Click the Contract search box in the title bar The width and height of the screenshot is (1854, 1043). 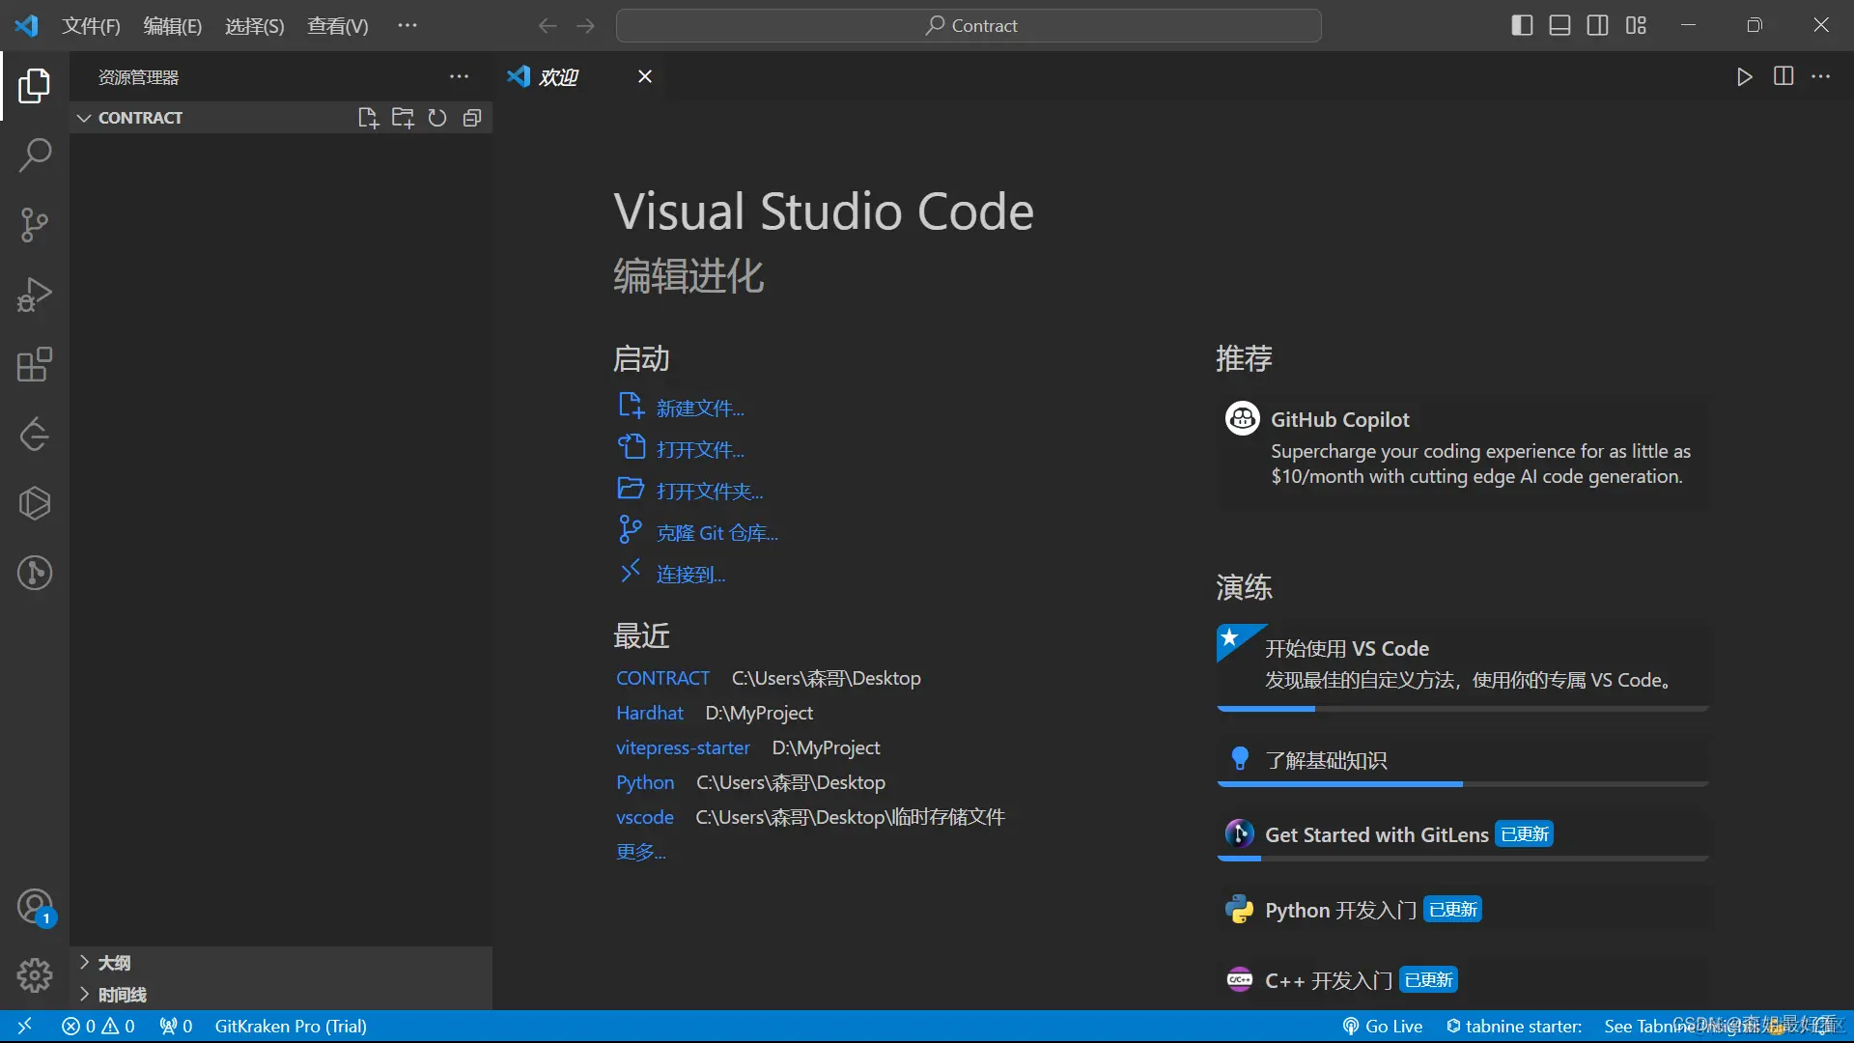coord(969,26)
